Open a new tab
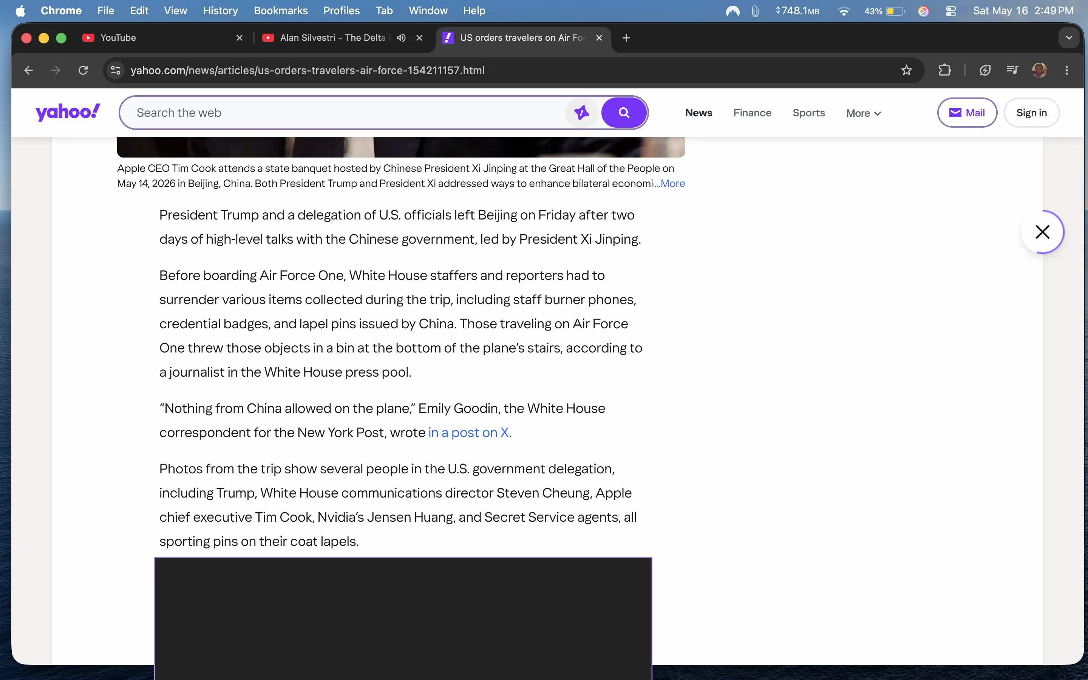 pos(626,38)
